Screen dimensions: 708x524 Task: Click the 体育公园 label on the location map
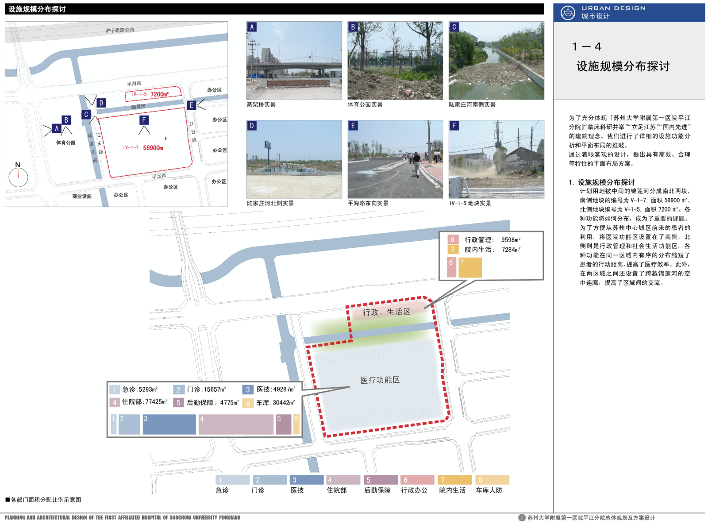click(65, 143)
